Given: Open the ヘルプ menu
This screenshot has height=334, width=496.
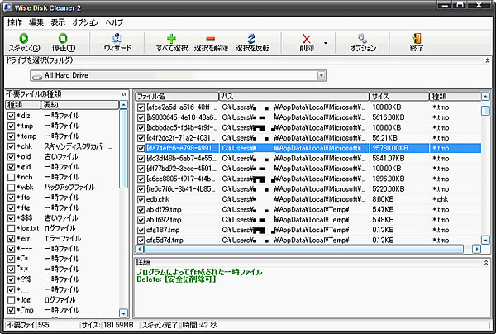Looking at the screenshot, I should pyautogui.click(x=114, y=21).
